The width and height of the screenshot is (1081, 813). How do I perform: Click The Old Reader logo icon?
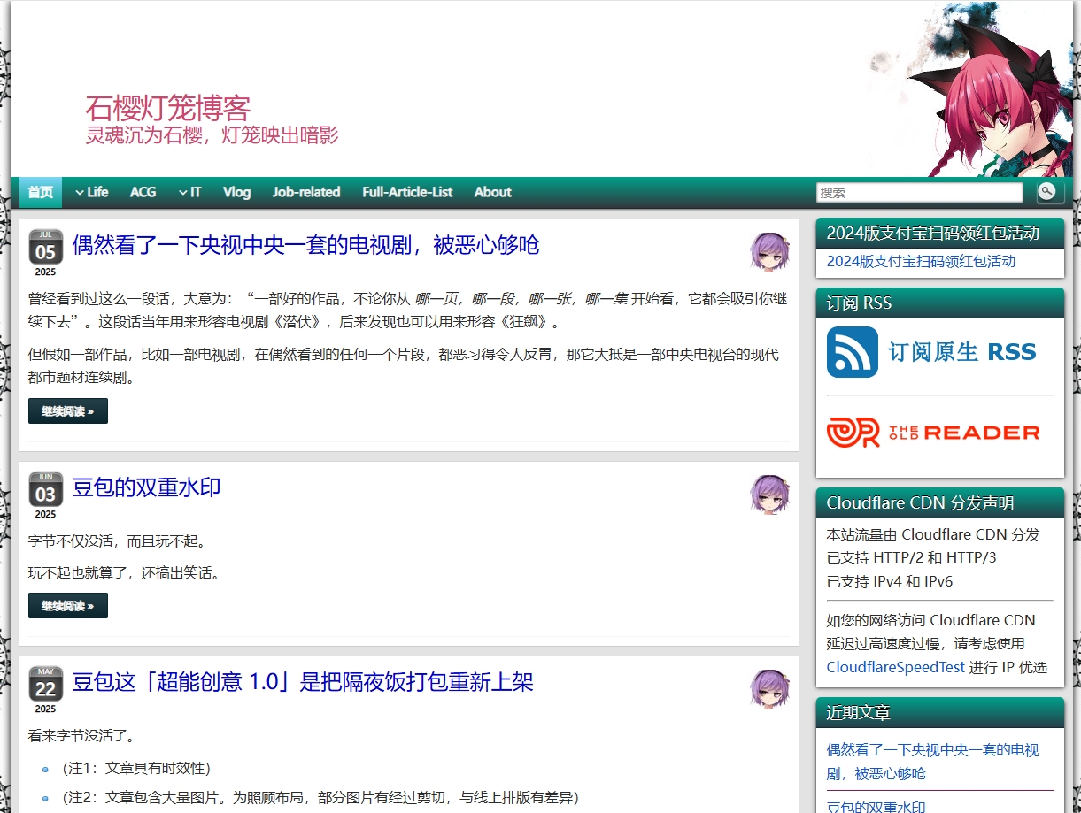(852, 432)
